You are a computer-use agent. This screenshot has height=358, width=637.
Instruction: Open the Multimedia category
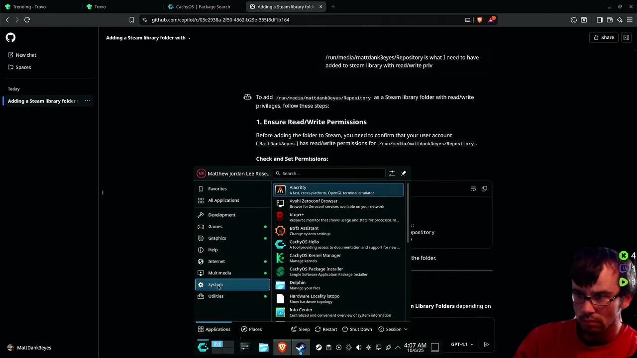pos(232,273)
